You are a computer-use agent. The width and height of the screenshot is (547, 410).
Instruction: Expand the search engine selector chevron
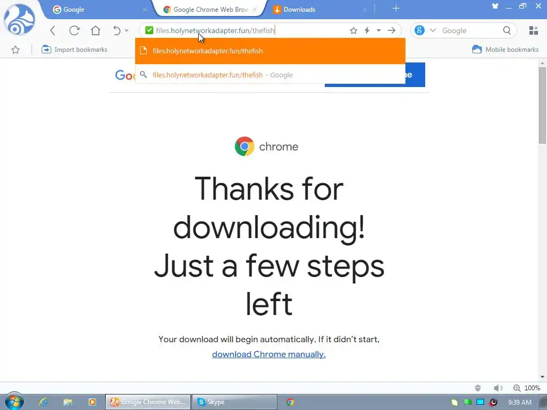[433, 30]
